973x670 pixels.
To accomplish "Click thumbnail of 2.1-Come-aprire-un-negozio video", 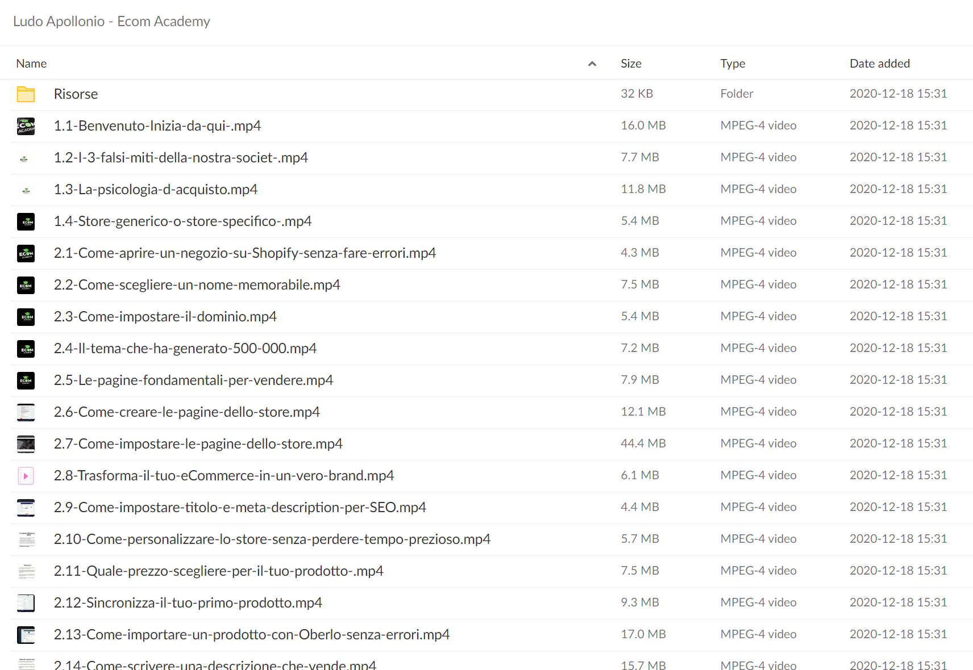I will (26, 253).
